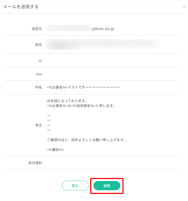The image size is (188, 201).
Task: Close the send mail dialog
Action: pyautogui.click(x=184, y=7)
